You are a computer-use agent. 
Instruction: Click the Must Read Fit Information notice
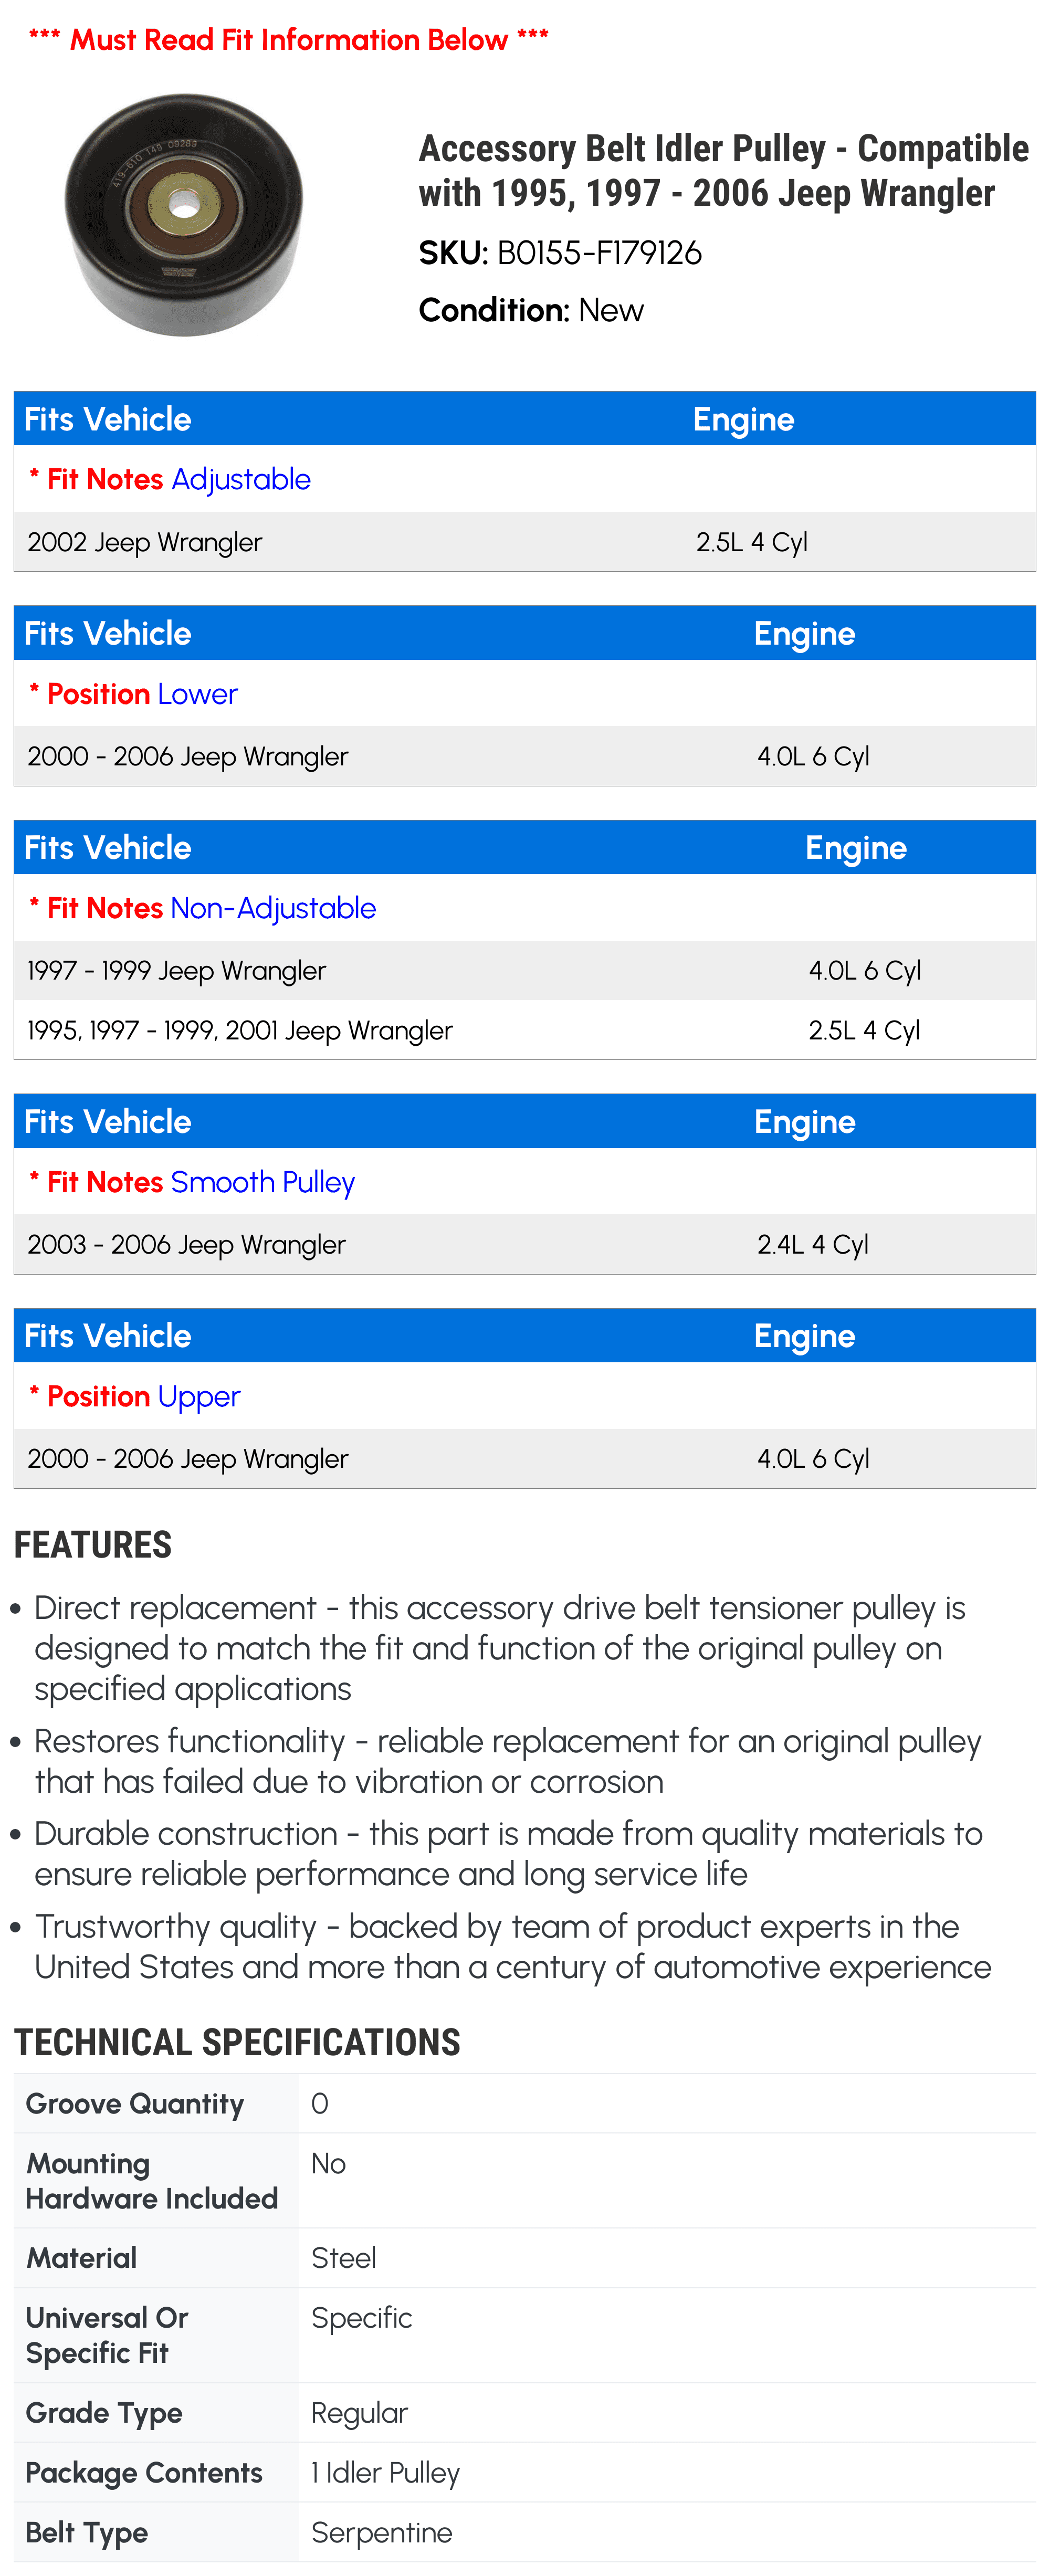(x=288, y=40)
